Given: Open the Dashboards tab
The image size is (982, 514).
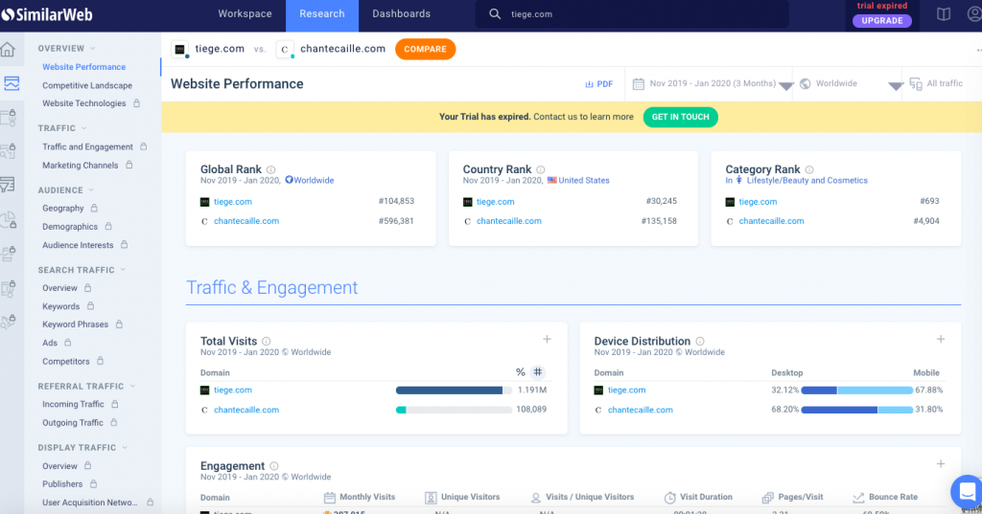Looking at the screenshot, I should pyautogui.click(x=402, y=13).
